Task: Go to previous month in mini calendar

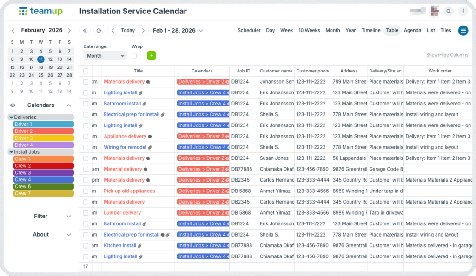Action: 13,31
